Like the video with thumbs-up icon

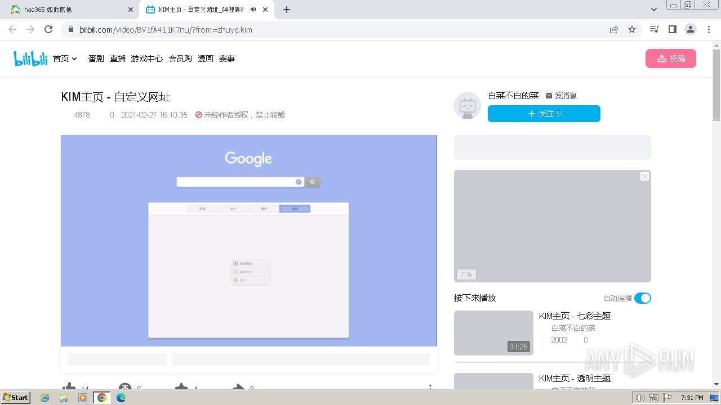point(69,388)
